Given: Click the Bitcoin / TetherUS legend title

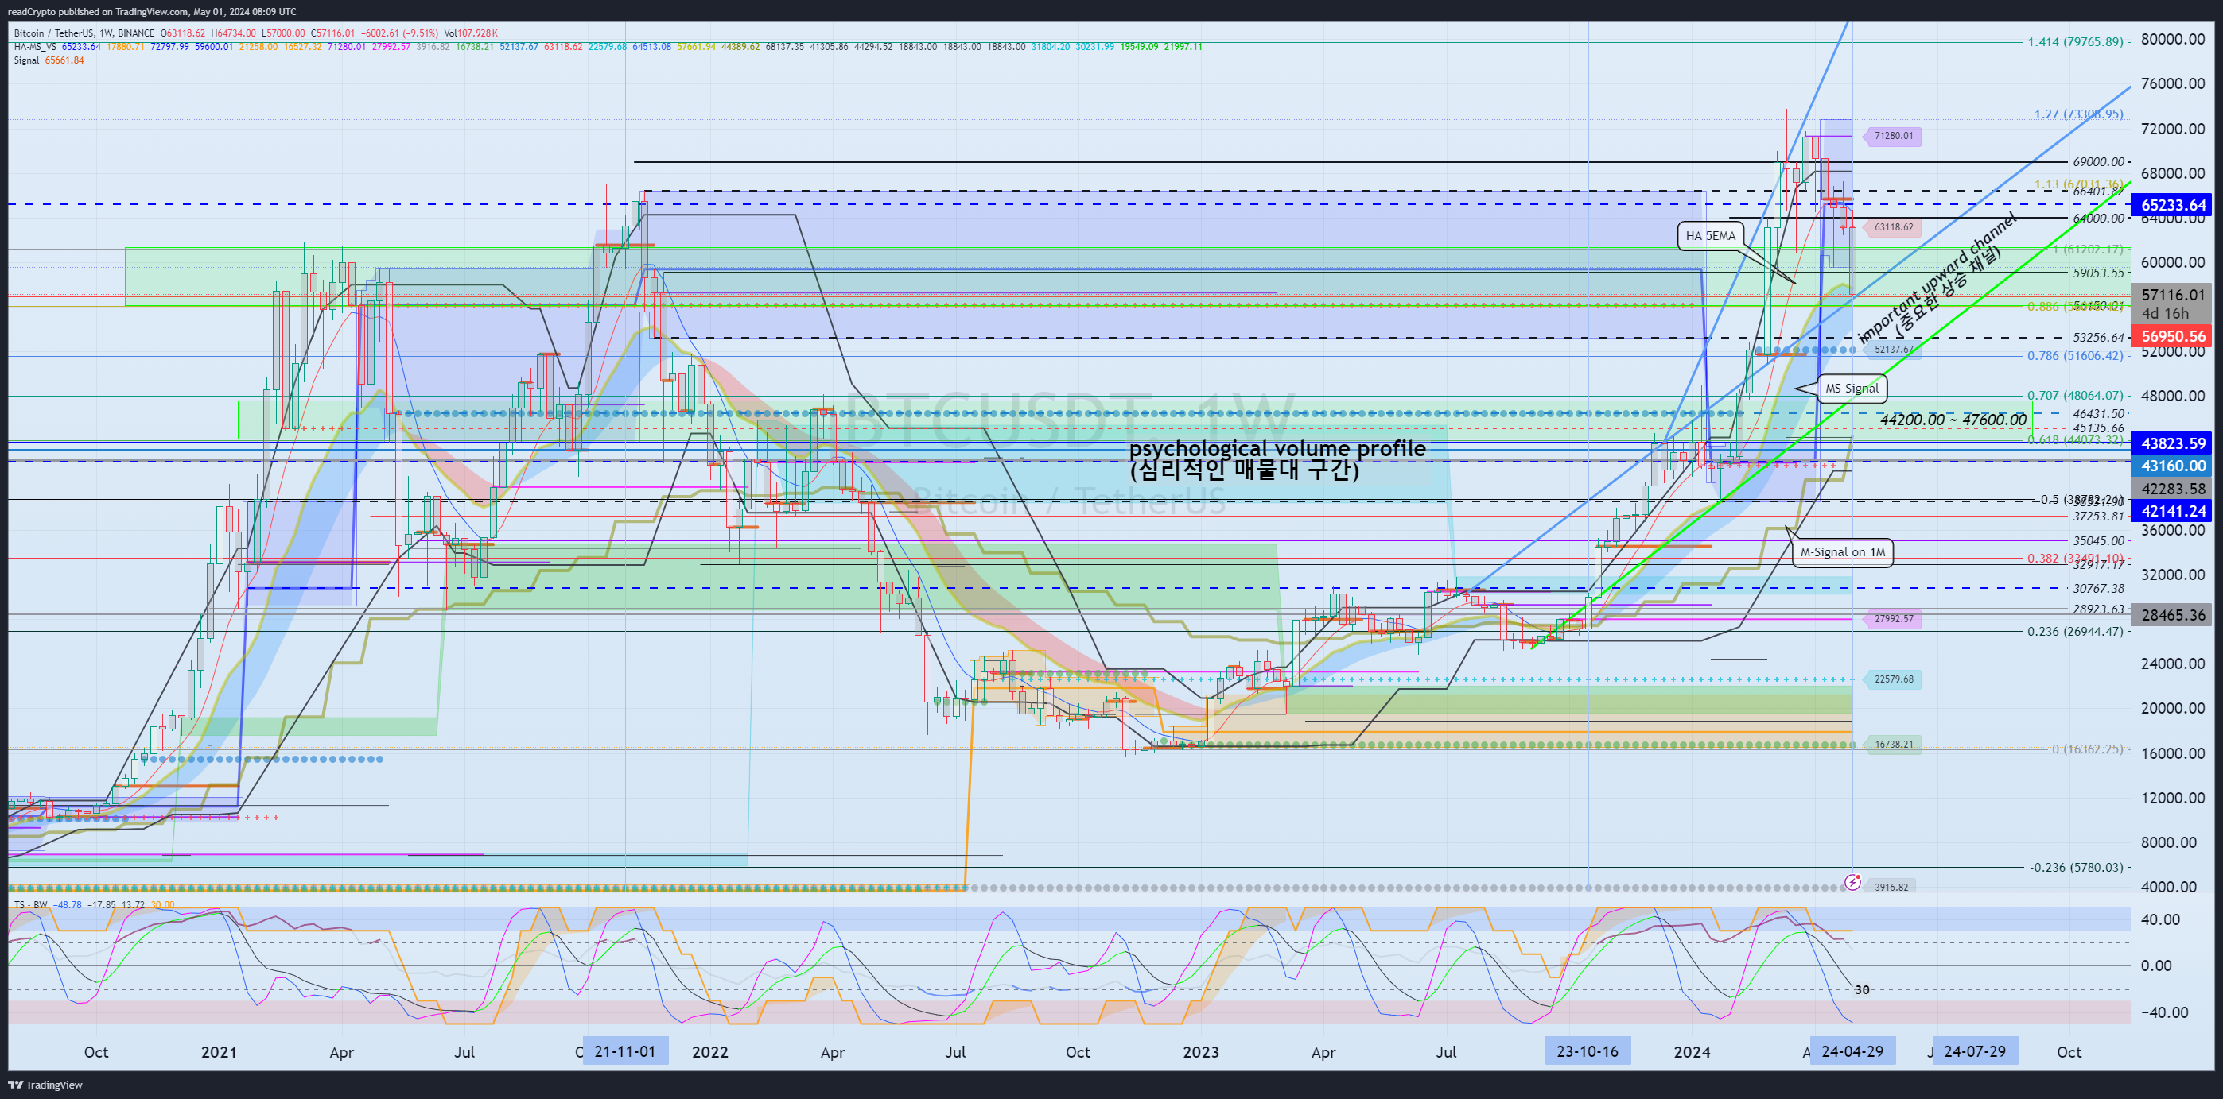Looking at the screenshot, I should (x=84, y=33).
